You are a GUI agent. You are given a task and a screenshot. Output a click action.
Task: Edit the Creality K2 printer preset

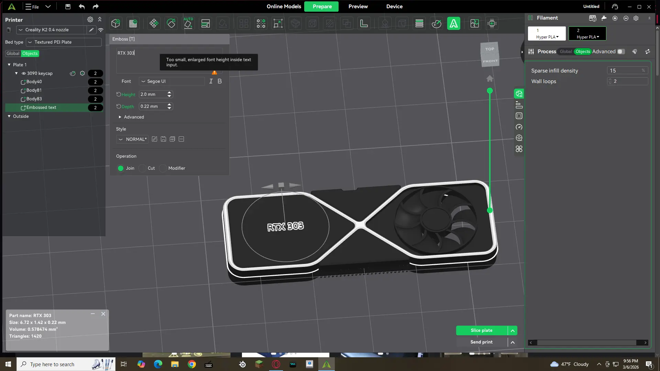click(x=91, y=30)
